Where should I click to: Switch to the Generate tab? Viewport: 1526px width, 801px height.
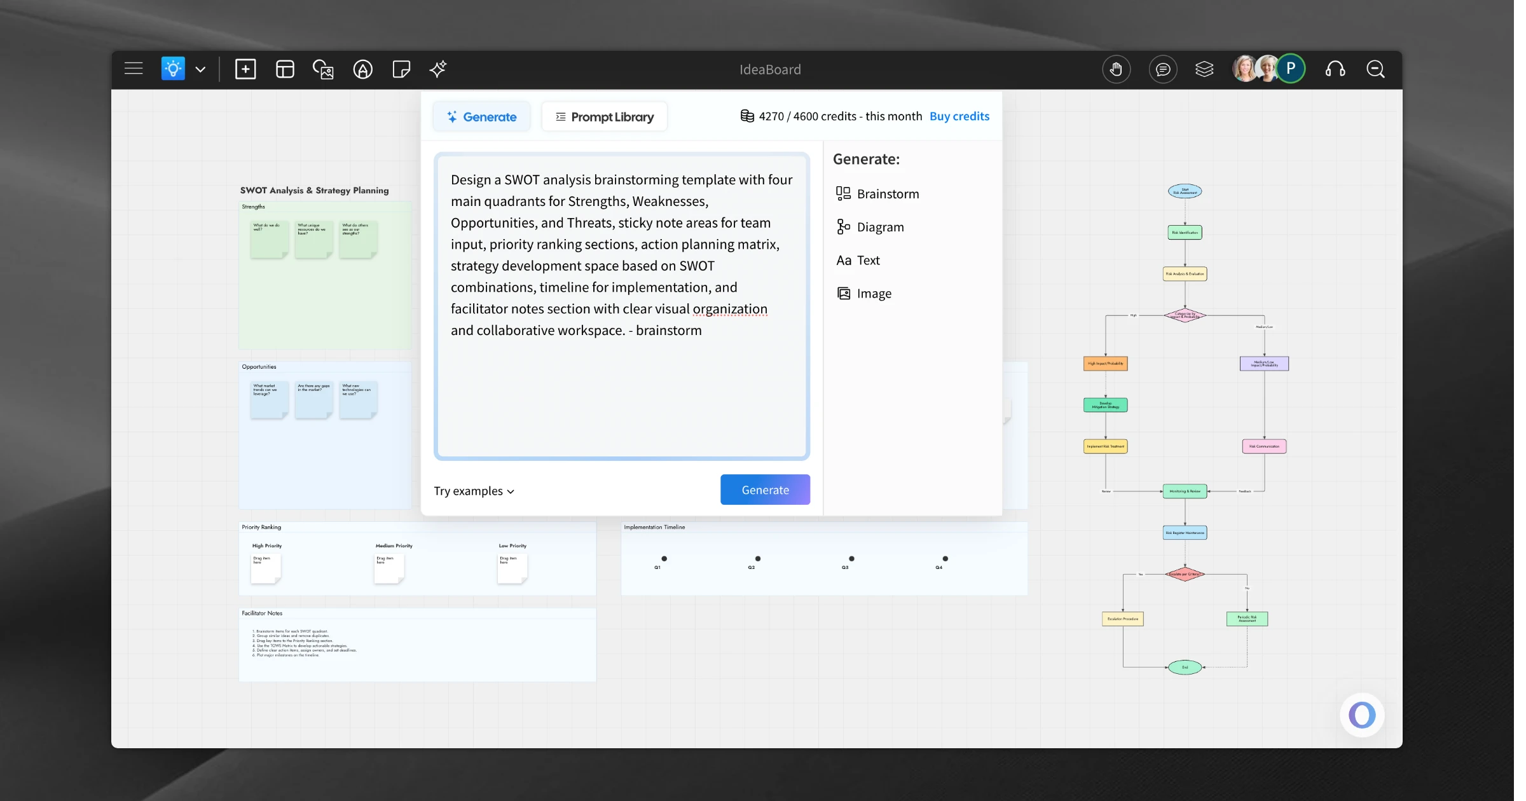(x=481, y=117)
